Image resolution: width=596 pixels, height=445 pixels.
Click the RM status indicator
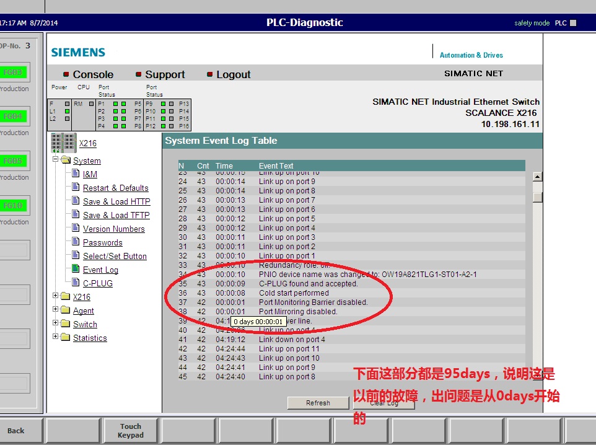pyautogui.click(x=91, y=104)
